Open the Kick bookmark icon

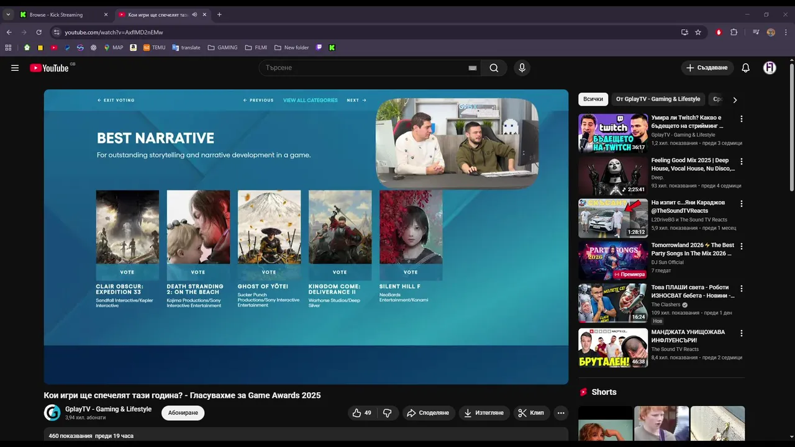point(332,47)
